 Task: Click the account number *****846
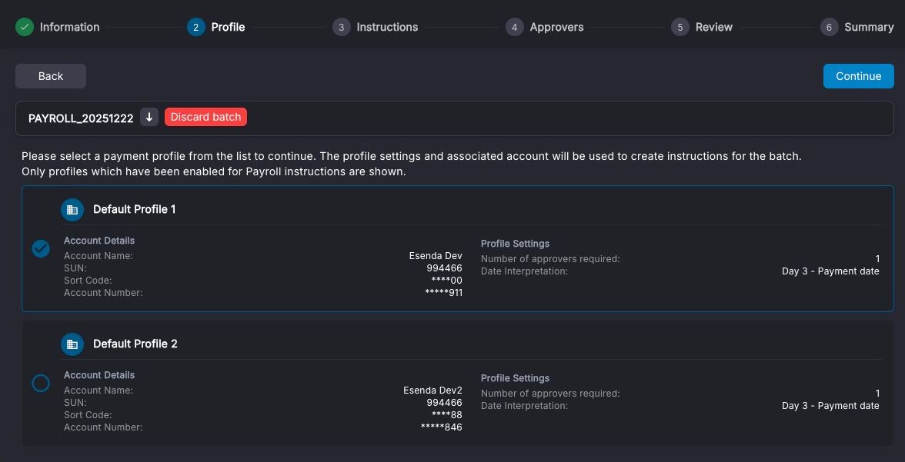coord(442,427)
